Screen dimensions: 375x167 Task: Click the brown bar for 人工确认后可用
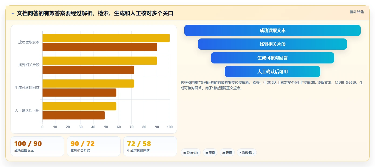pyautogui.click(x=74, y=115)
